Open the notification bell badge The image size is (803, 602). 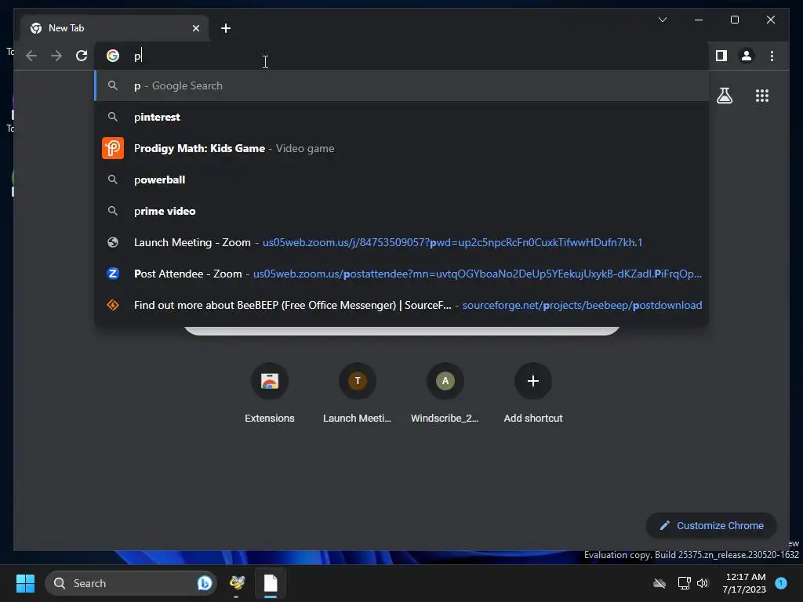point(781,583)
